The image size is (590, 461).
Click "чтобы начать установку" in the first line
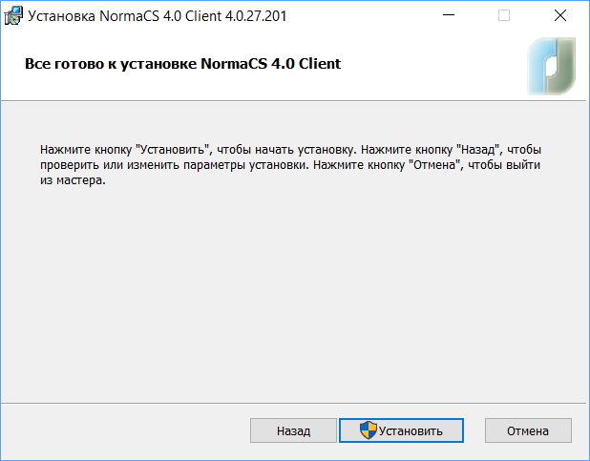(287, 151)
